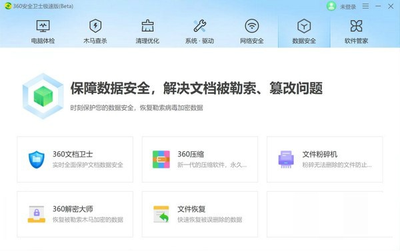Image resolution: width=400 pixels, height=251 pixels.
Task: Launch 360解密大师 title
Action: pos(73,209)
